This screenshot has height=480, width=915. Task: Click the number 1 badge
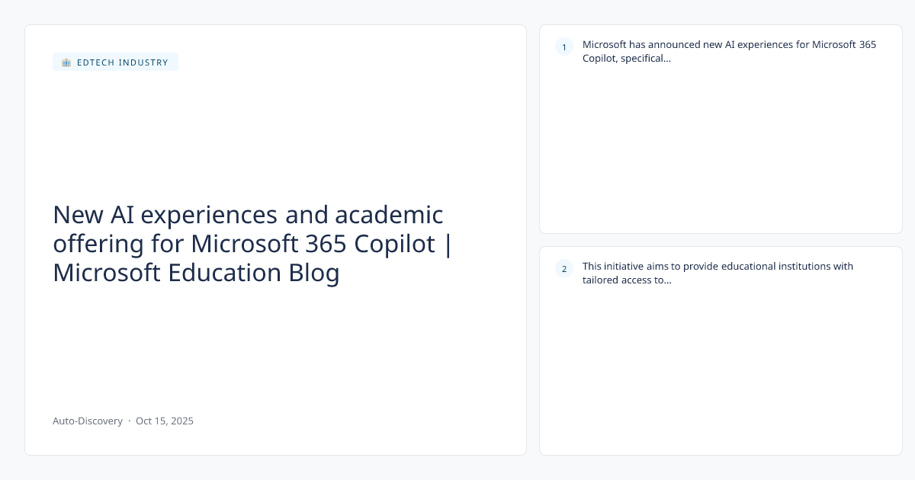[564, 47]
